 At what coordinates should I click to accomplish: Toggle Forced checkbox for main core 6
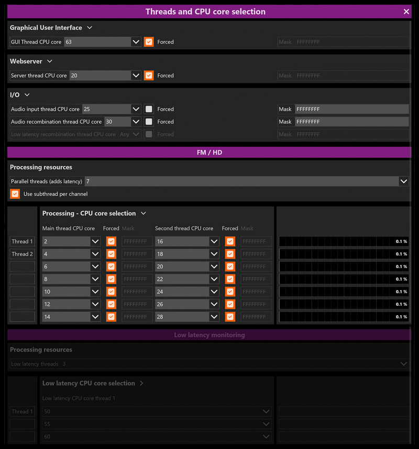pos(111,266)
